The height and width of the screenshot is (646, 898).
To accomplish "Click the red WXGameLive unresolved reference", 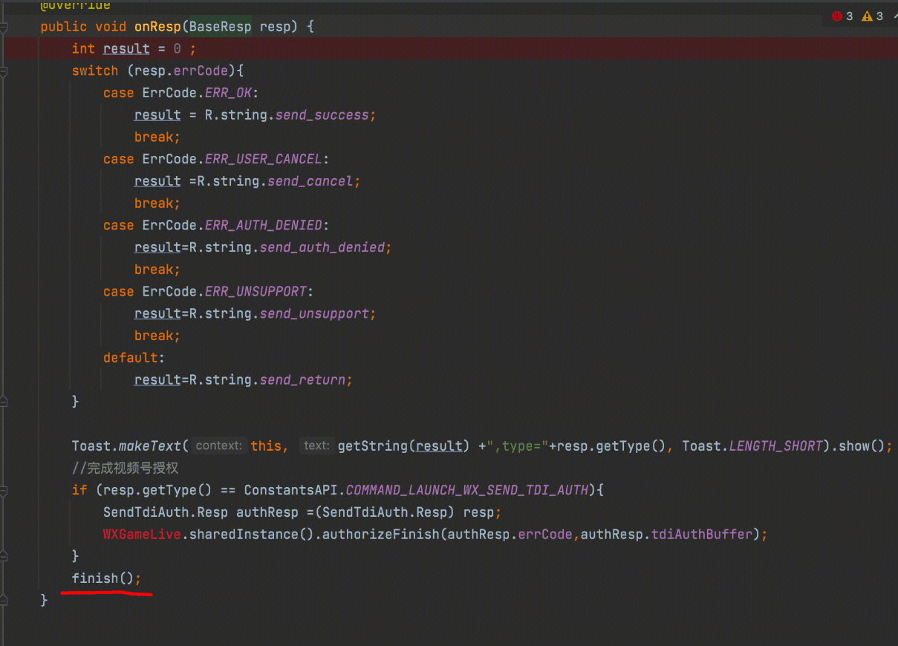I will point(142,534).
